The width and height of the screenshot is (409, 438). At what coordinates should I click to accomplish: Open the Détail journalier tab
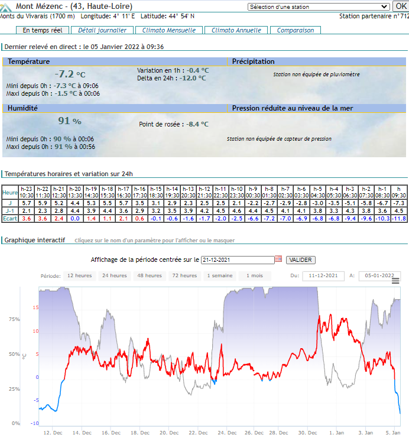coord(102,30)
